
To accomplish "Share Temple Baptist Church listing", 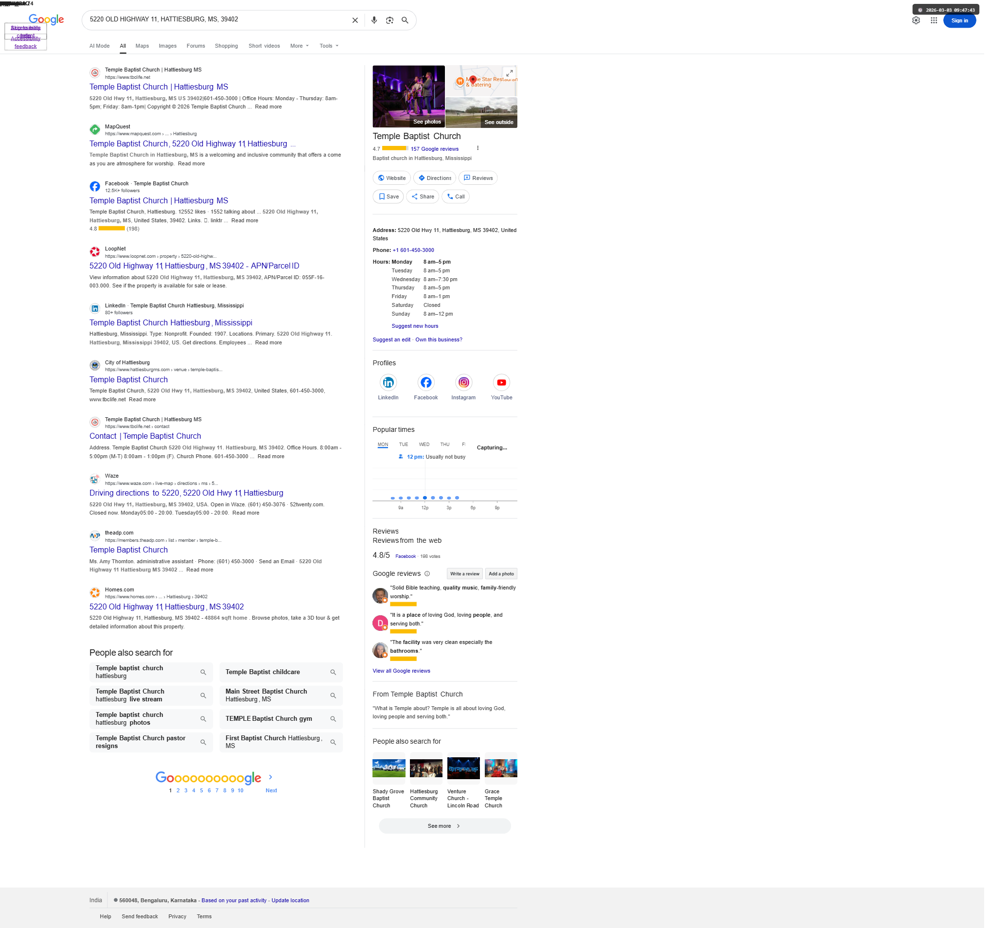I will coord(425,198).
